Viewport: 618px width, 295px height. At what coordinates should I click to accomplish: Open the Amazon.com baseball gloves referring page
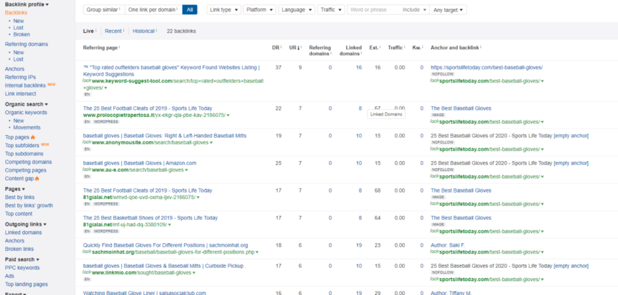[x=139, y=163]
